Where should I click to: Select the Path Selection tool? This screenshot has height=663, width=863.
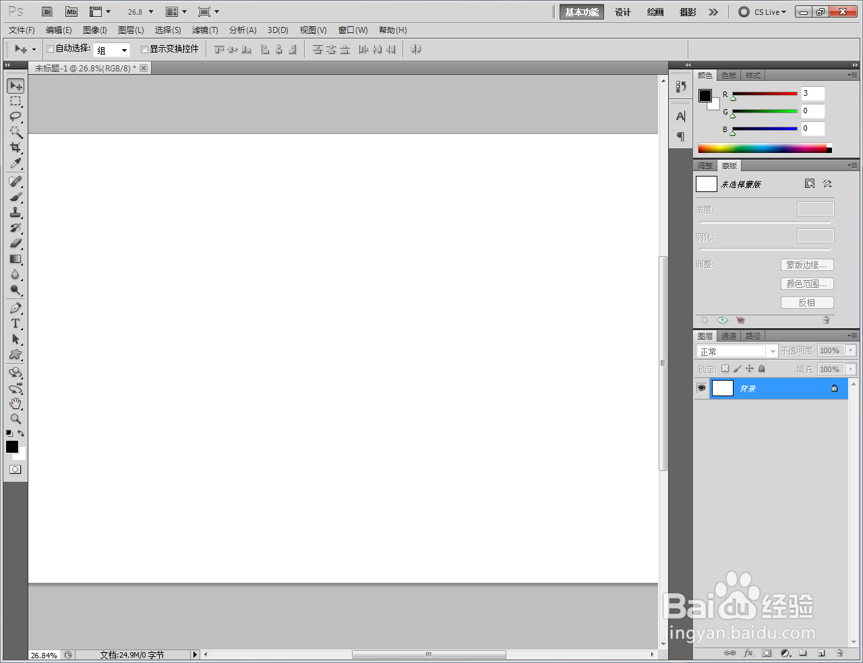coord(16,339)
